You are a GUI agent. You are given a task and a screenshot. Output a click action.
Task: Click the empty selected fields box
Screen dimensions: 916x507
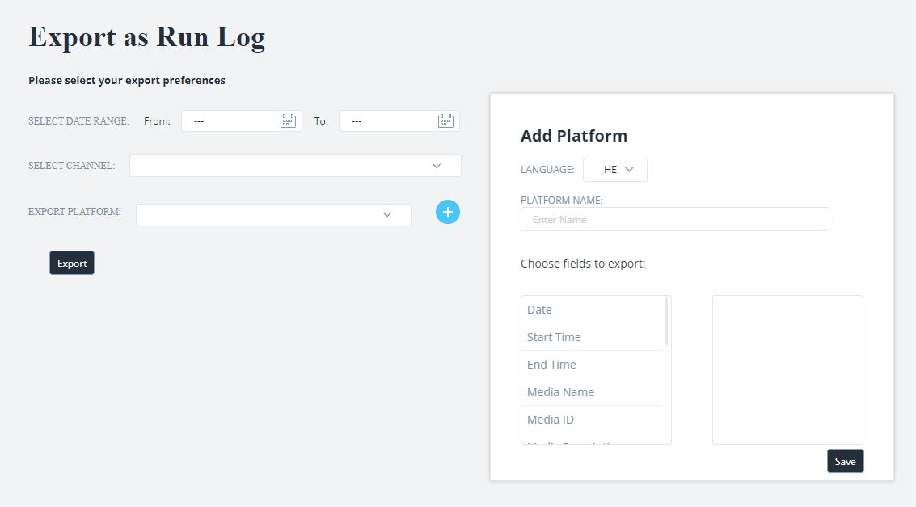click(787, 370)
